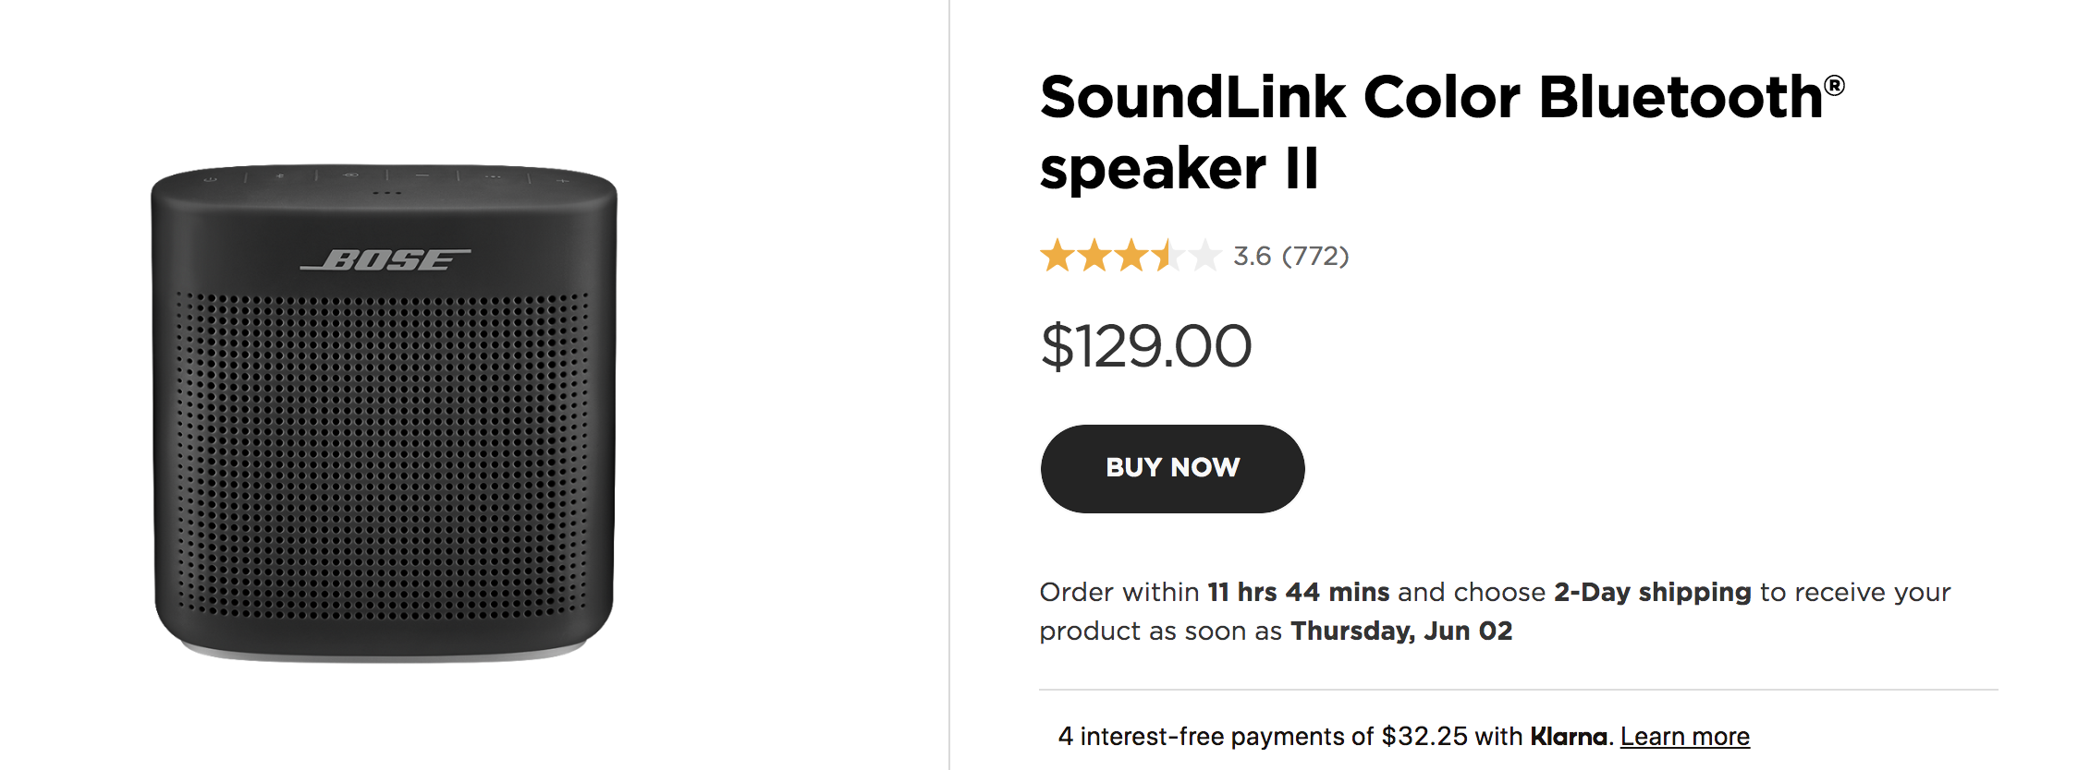2078x770 pixels.
Task: Click the third gold rating star
Action: click(1131, 255)
